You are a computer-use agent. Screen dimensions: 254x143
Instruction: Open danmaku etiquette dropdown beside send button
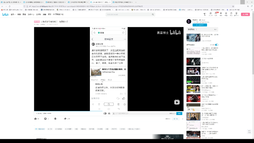tap(172, 113)
